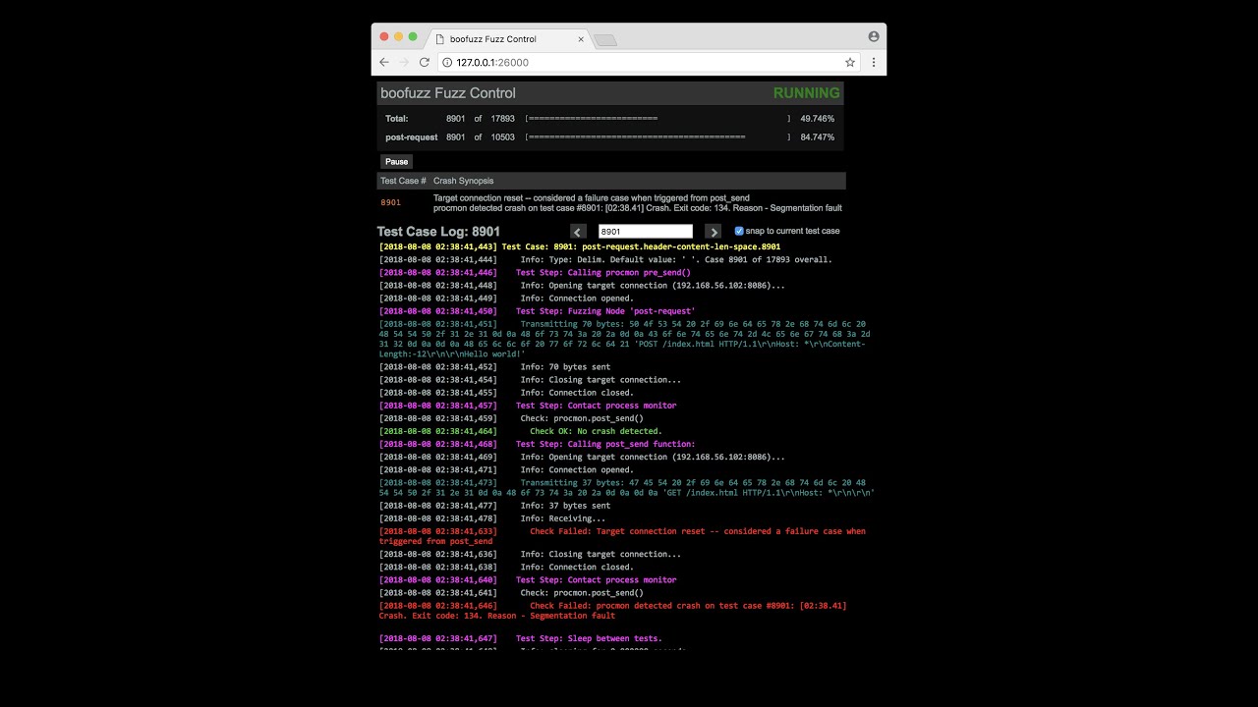1258x707 pixels.
Task: Click the yellow 'Test Case: 8901' log line
Action: pyautogui.click(x=580, y=246)
